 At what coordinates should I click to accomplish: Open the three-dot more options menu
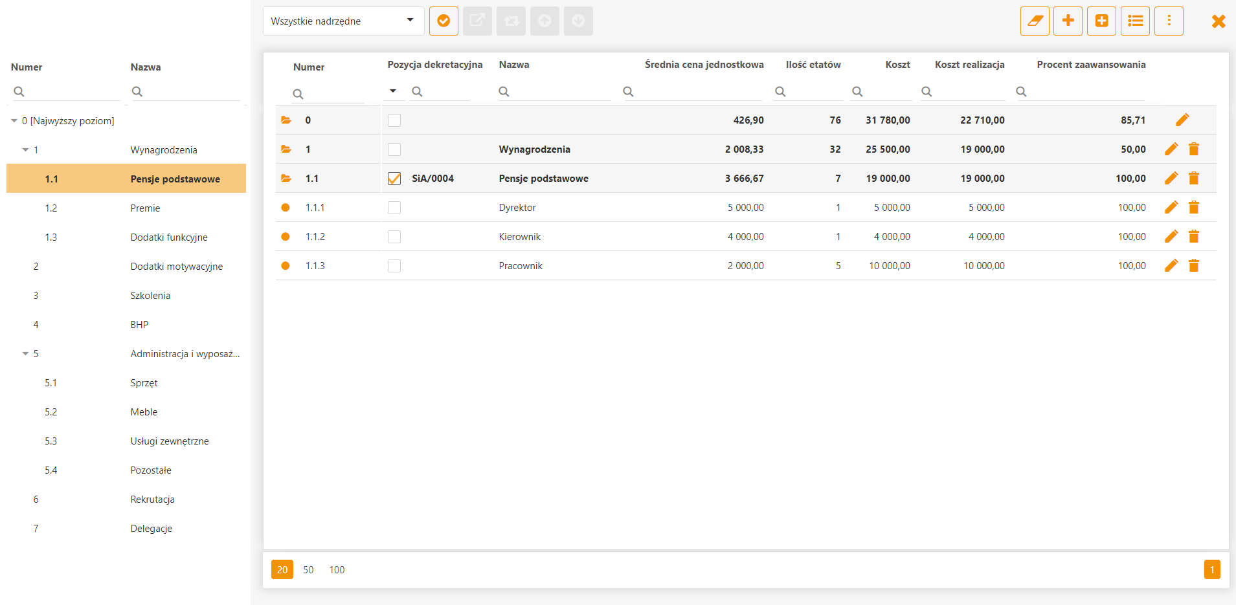[1169, 21]
